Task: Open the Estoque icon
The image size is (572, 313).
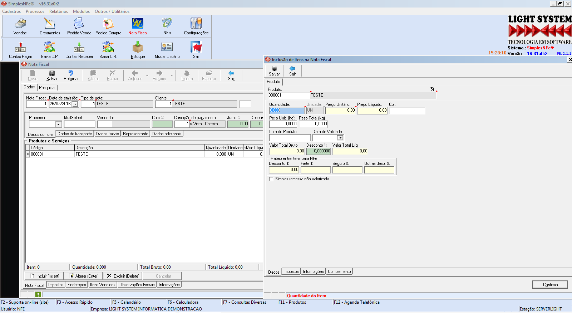Action: coord(138,50)
